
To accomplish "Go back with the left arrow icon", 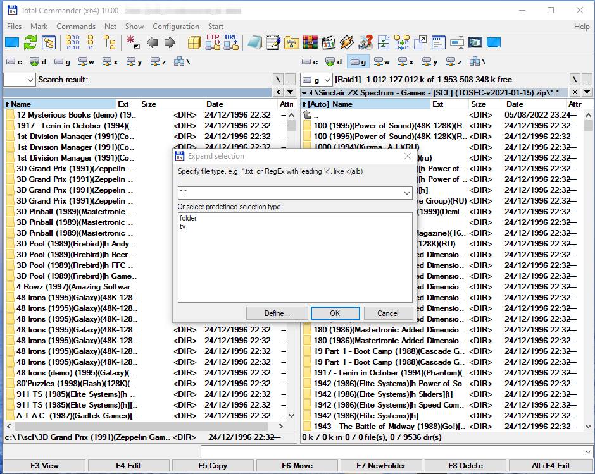I will tap(153, 42).
